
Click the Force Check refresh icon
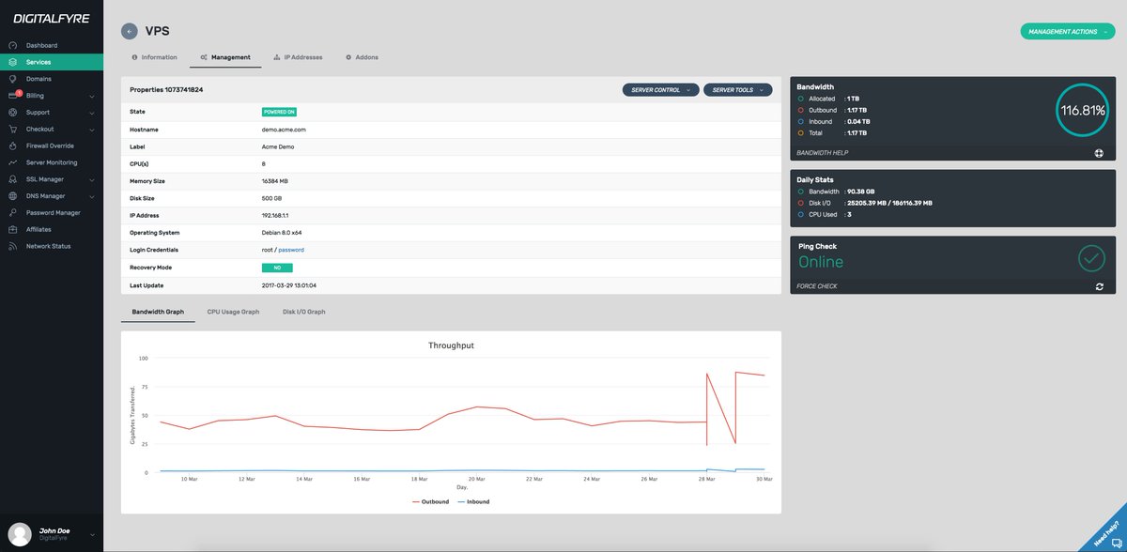pos(1099,286)
